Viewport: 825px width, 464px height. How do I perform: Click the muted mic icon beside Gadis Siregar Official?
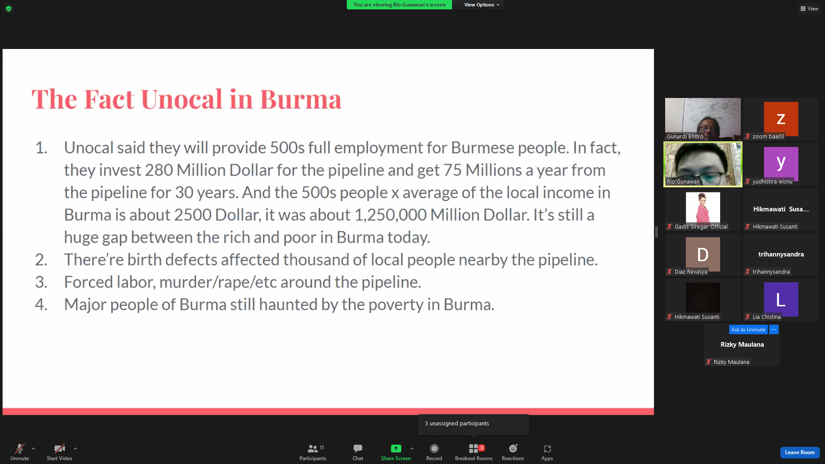pos(670,226)
